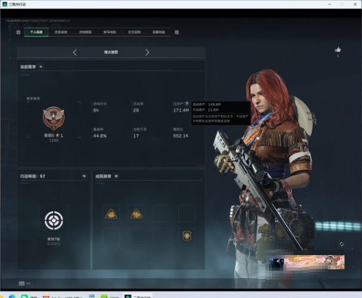Screen dimensions: 362x298
Task: Click the 三角洲行动 taskbar button
Action: [138, 296]
